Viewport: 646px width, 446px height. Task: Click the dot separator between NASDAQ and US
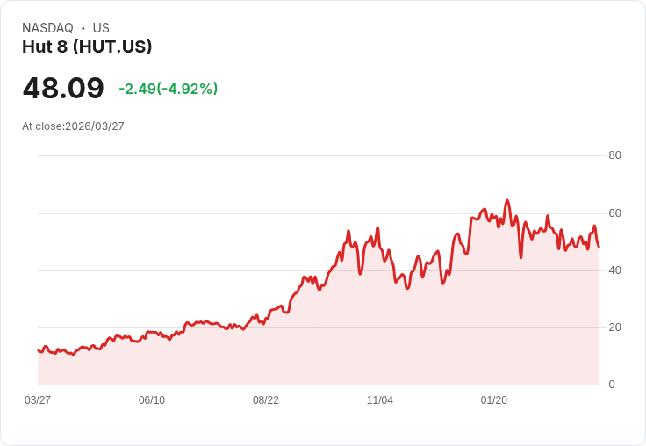[83, 28]
